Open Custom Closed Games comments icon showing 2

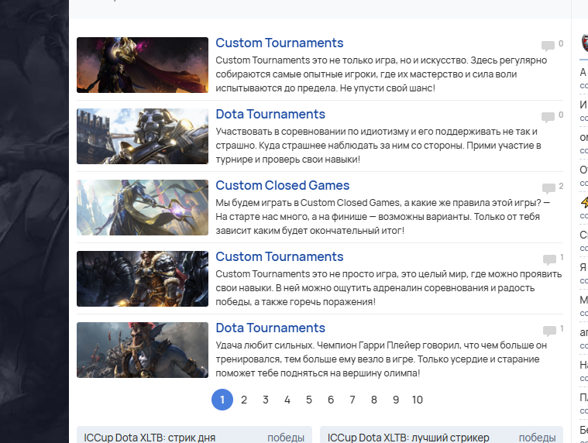pos(548,187)
